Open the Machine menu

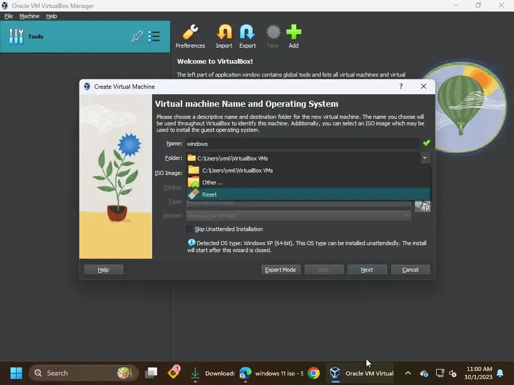tap(29, 16)
